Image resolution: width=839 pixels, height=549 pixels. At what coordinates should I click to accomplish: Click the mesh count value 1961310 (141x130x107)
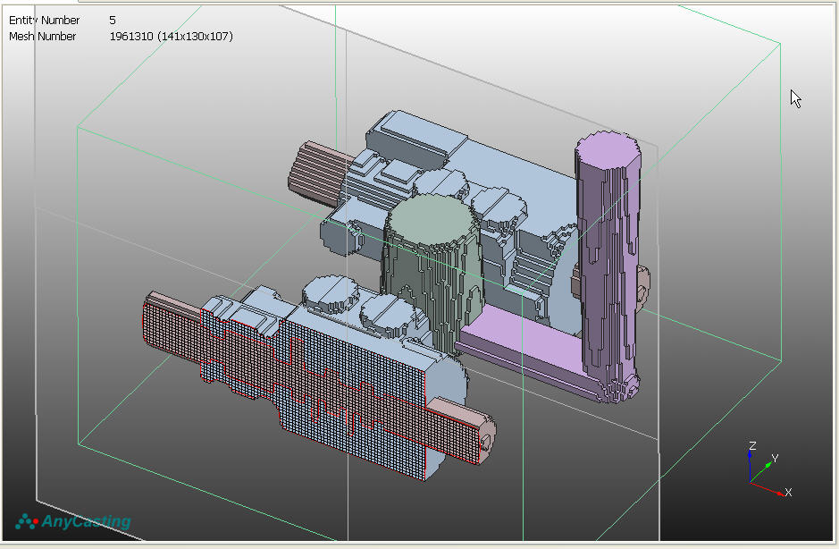point(172,37)
